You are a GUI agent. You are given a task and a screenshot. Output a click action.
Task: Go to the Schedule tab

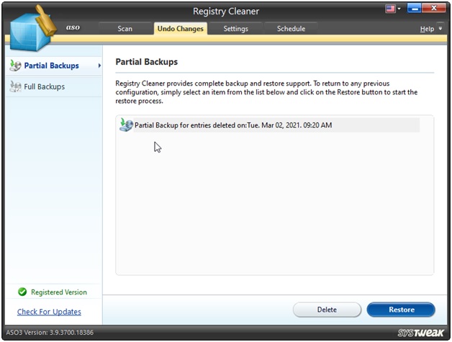tap(291, 29)
